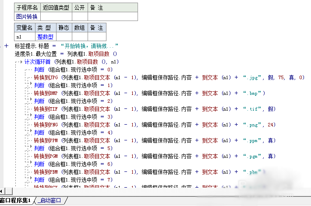This screenshot has height=206, width=311.
Task: Toggle the 数组 cell for variable n1
Action: [80, 37]
